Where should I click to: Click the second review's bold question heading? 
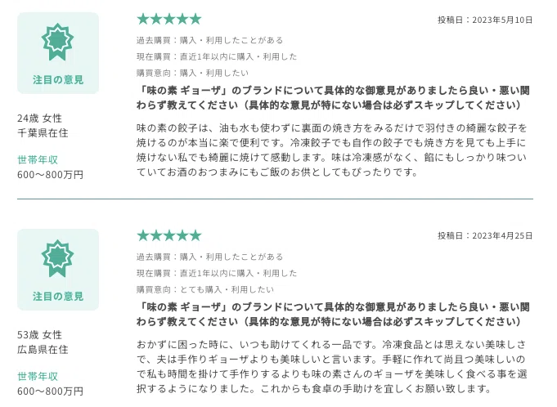tap(333, 315)
